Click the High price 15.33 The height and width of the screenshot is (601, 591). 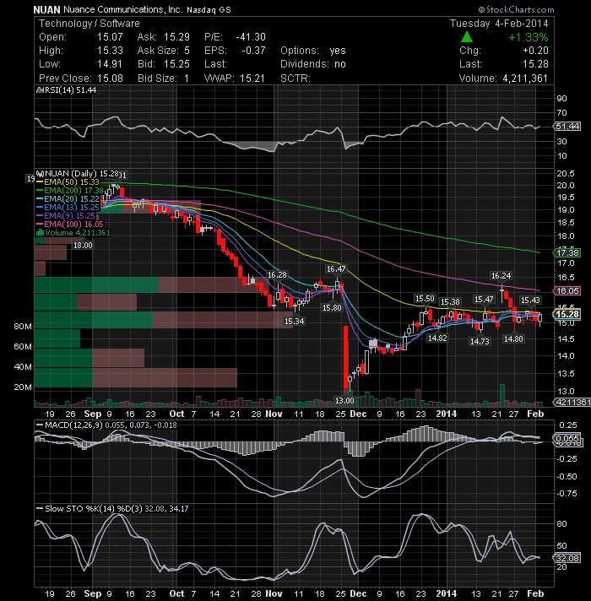pyautogui.click(x=110, y=50)
